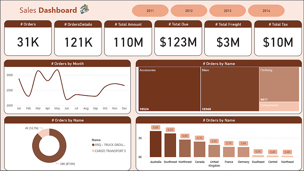
Task: Click XRQ - TRUCK GROU... legend swatch
Action: (93, 145)
